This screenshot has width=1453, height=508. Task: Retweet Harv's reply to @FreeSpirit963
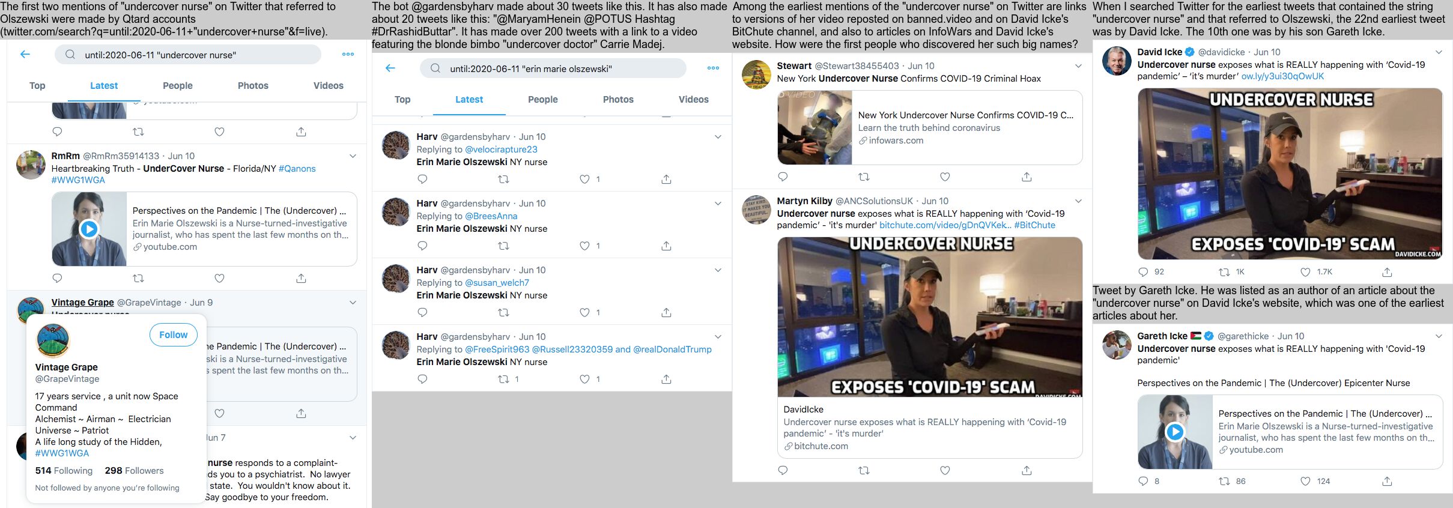pyautogui.click(x=503, y=379)
